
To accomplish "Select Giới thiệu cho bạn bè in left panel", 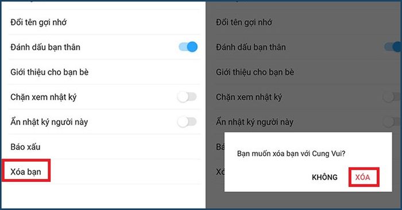I will pyautogui.click(x=105, y=72).
